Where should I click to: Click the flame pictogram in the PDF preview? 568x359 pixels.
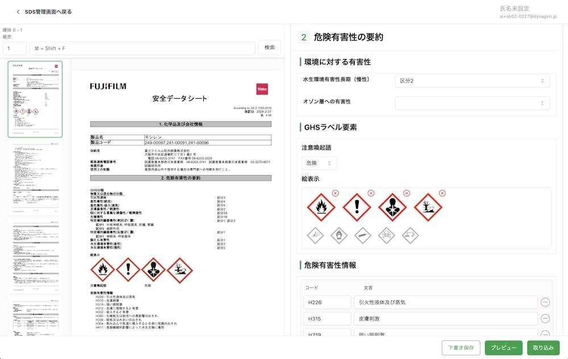(x=102, y=270)
